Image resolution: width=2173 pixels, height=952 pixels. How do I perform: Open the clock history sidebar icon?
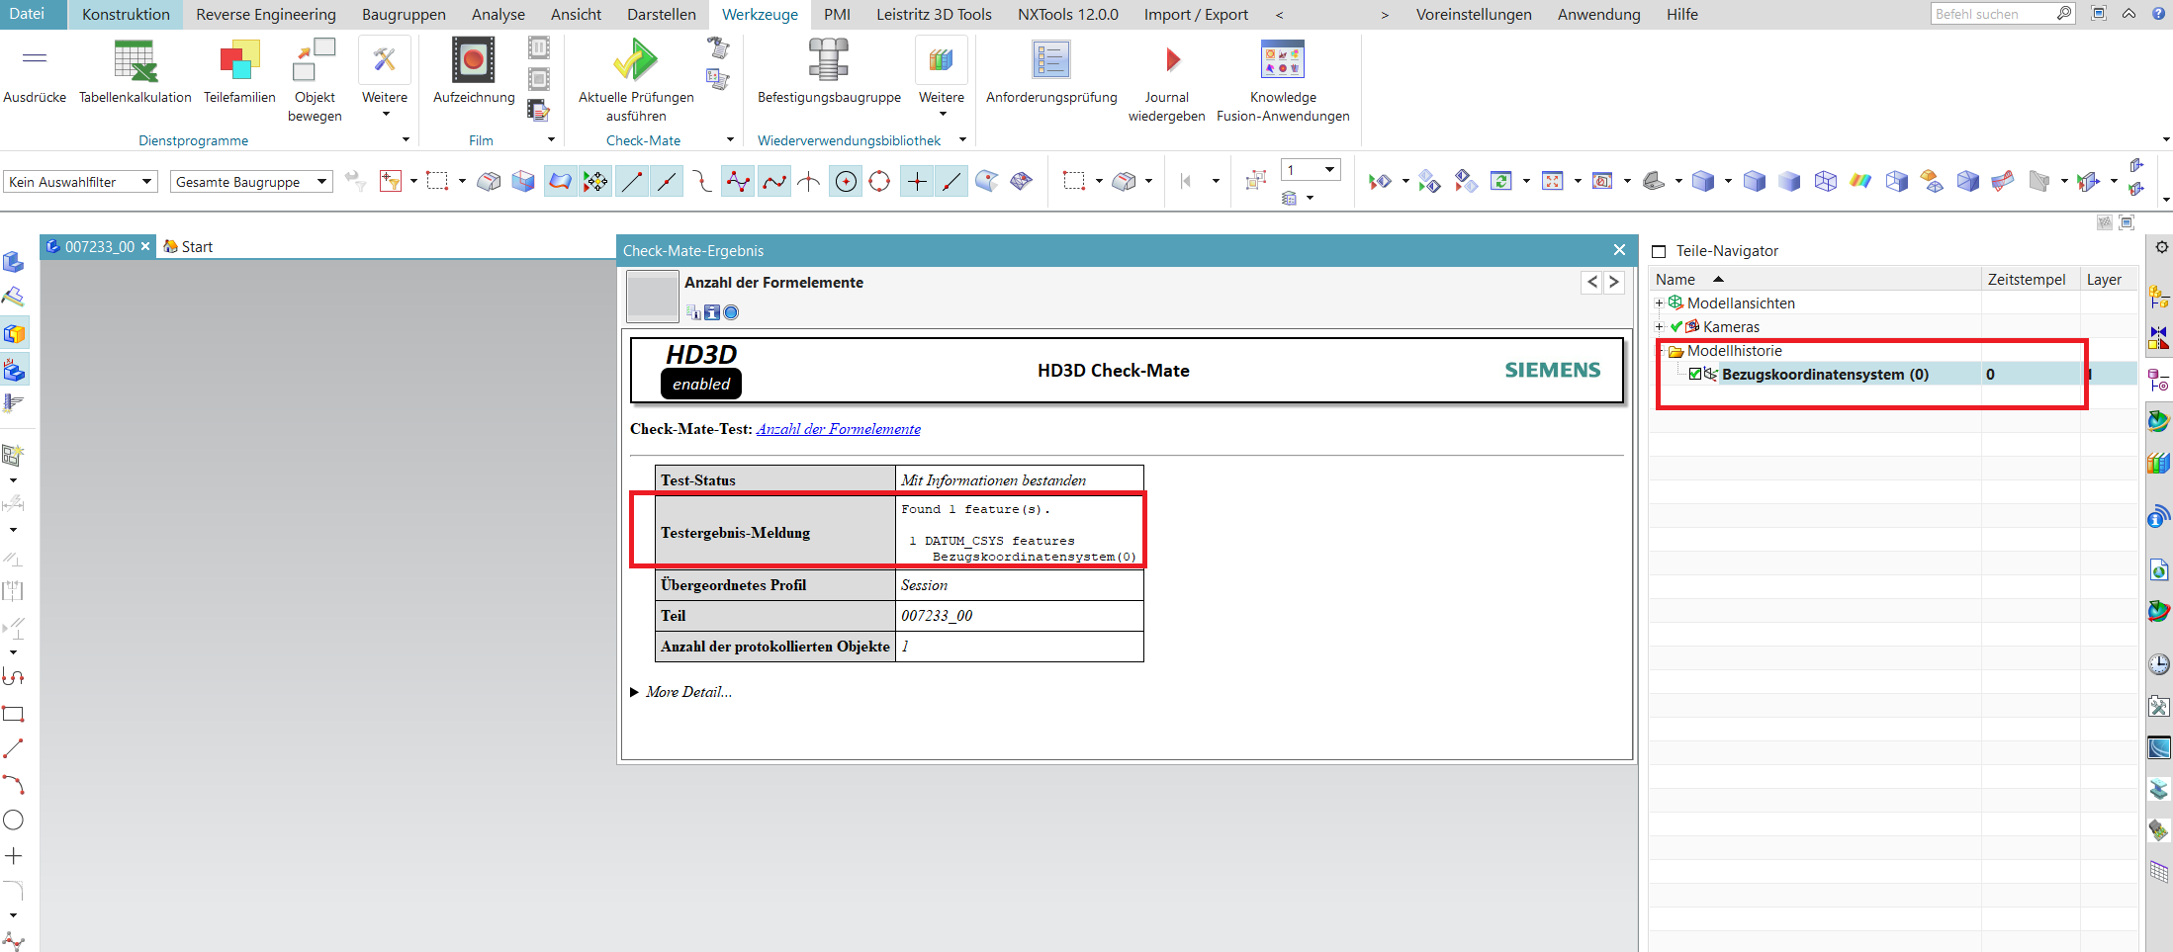(2158, 664)
